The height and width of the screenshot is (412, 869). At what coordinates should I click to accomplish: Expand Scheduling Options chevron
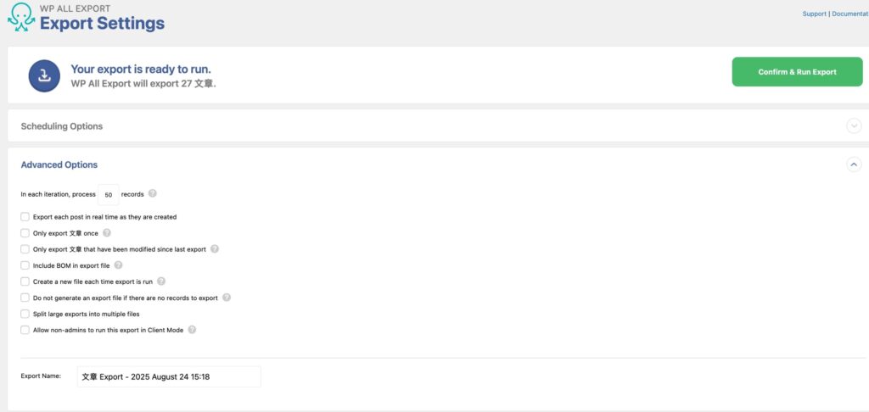click(854, 125)
